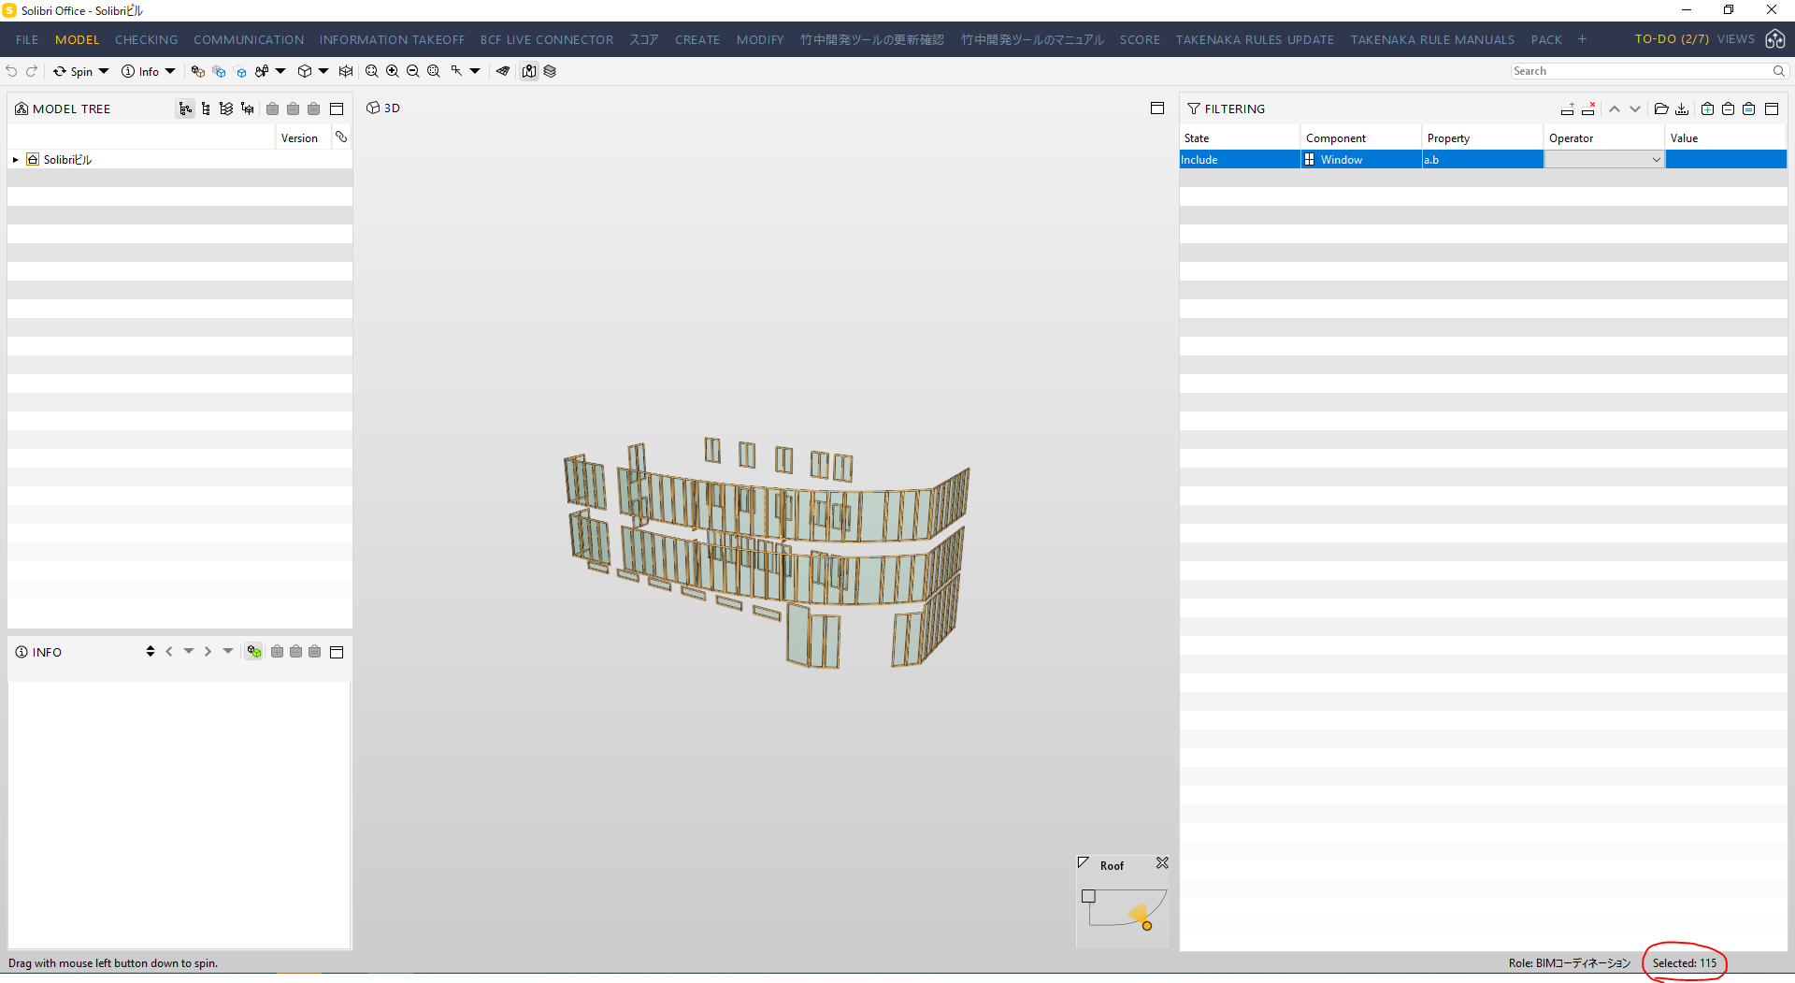The width and height of the screenshot is (1795, 983).
Task: Click the redo arrow icon
Action: click(x=32, y=71)
